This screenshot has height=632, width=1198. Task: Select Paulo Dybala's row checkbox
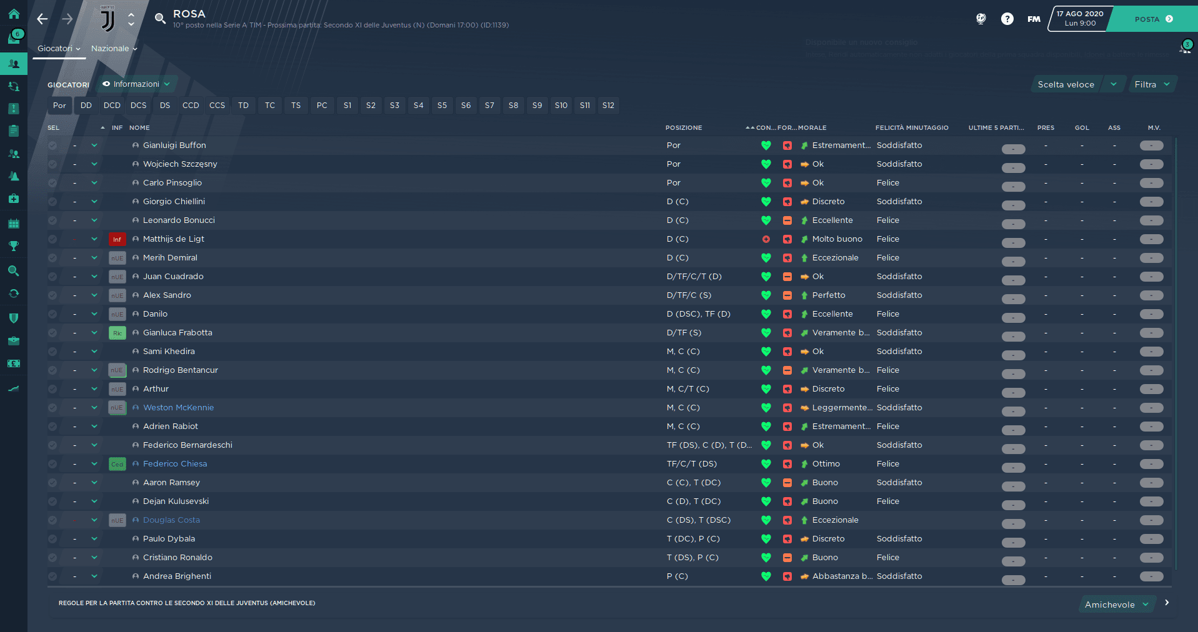click(x=52, y=539)
